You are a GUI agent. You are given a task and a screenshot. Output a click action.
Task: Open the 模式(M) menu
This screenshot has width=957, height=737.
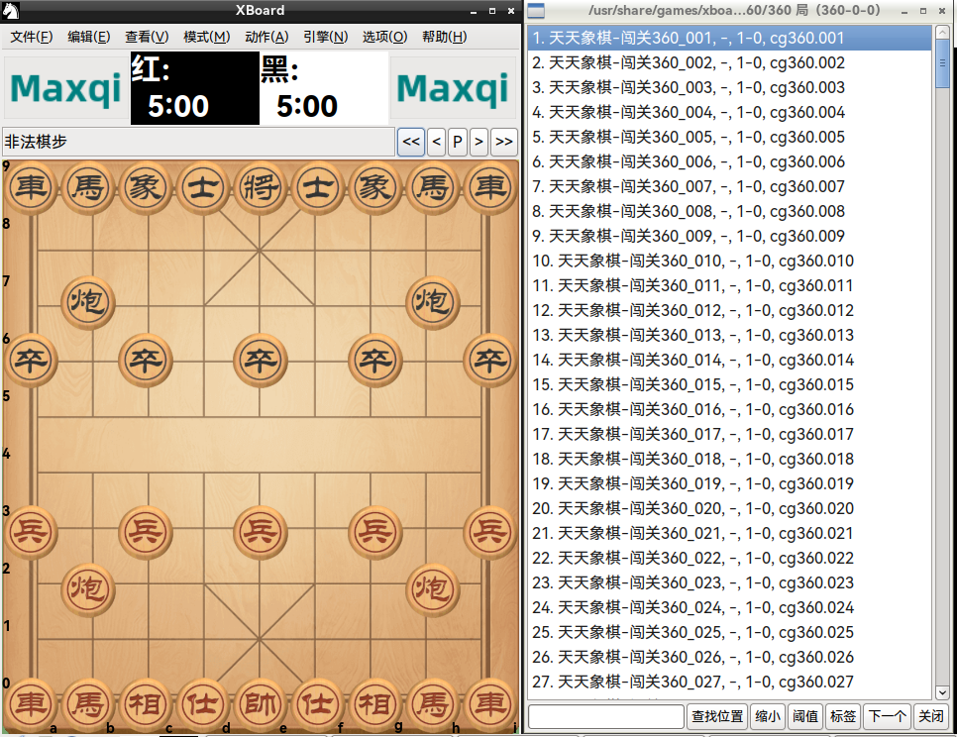(x=207, y=37)
